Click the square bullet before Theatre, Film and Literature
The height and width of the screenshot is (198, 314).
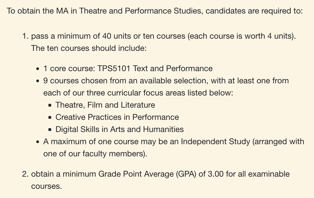pos(50,105)
